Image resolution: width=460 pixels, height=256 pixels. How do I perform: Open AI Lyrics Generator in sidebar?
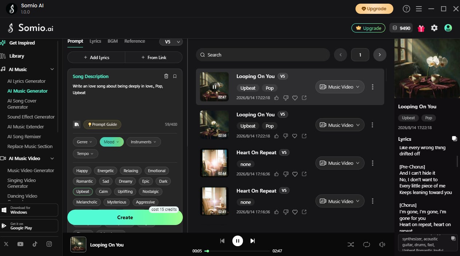(27, 81)
